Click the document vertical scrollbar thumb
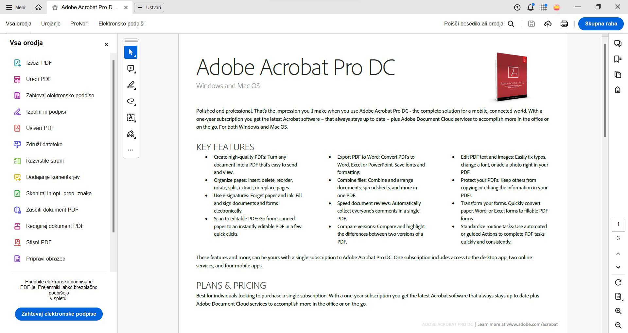 pyautogui.click(x=605, y=90)
